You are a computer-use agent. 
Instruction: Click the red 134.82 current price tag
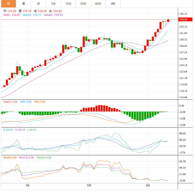click(x=183, y=20)
